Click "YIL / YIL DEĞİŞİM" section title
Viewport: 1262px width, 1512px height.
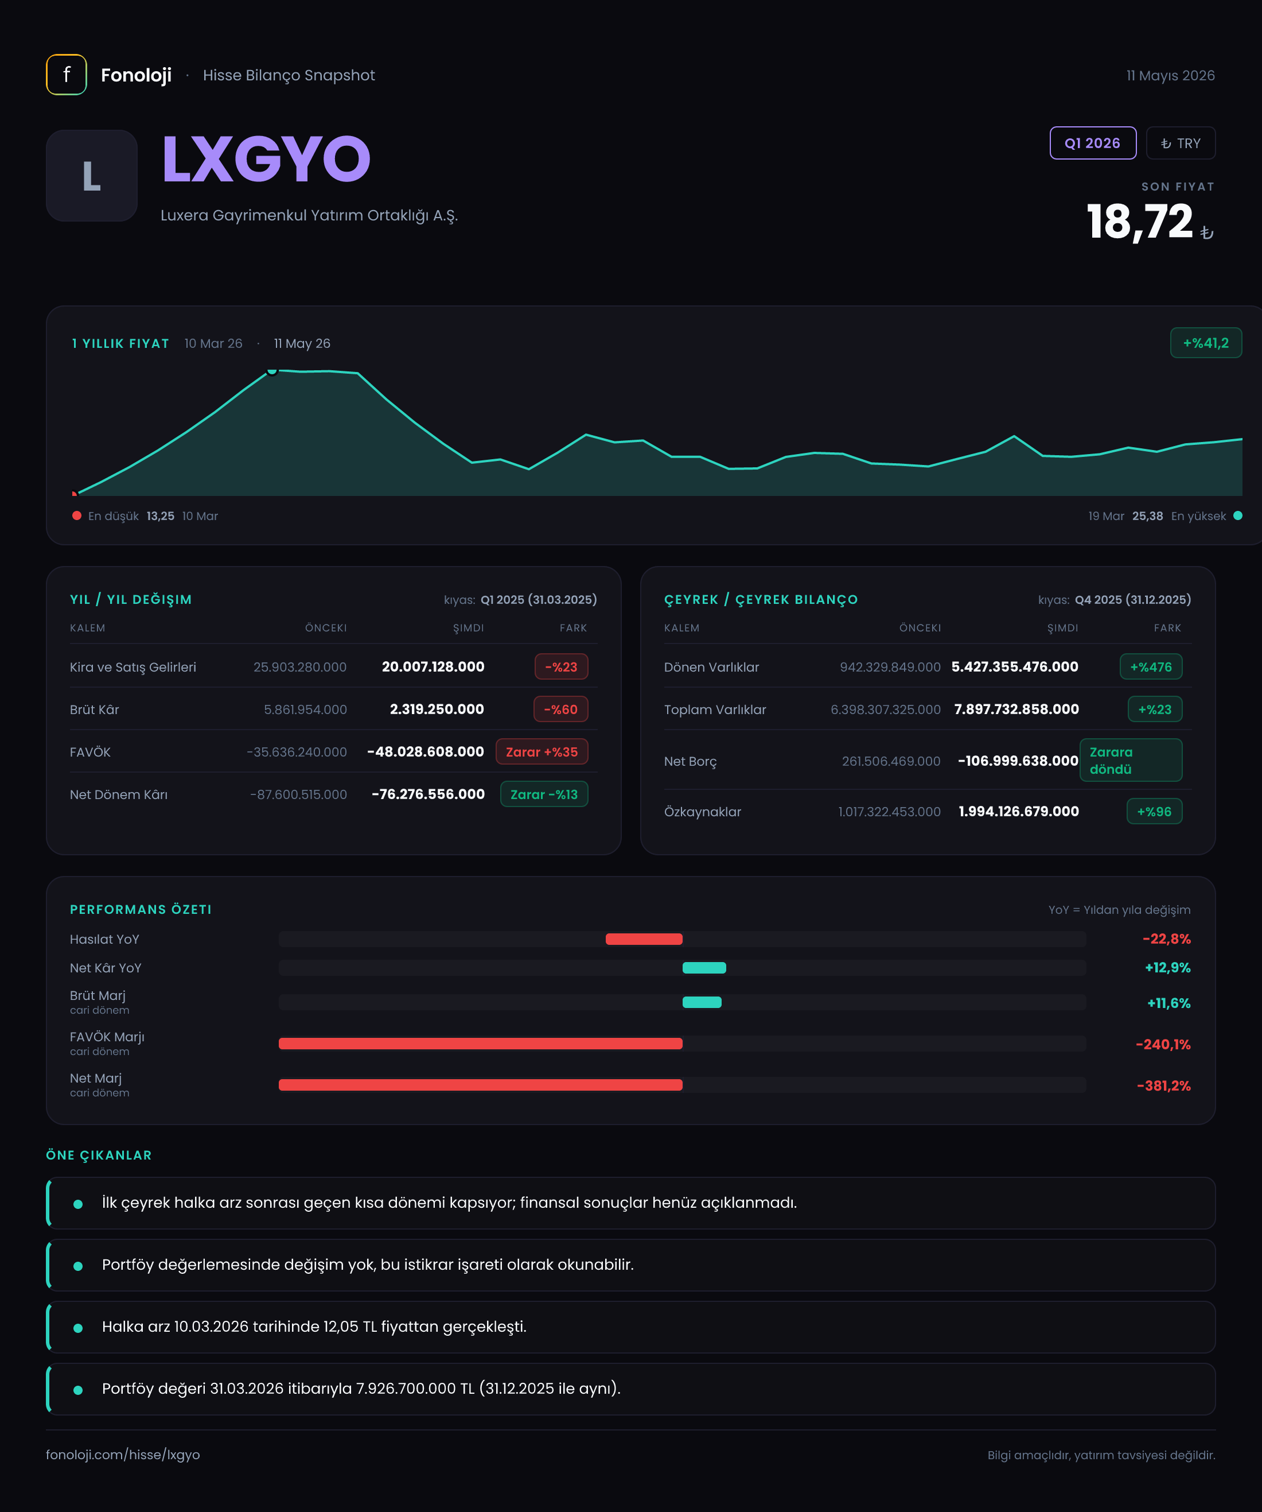coord(131,600)
